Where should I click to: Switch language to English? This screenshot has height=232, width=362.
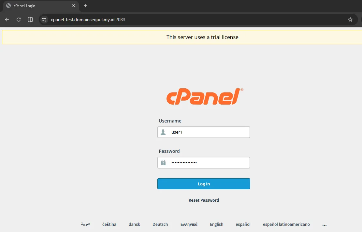point(217,224)
